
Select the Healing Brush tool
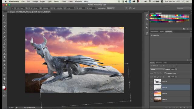[x=4, y=37]
